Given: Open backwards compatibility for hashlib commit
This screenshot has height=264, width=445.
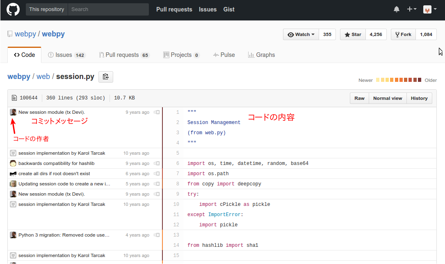Looking at the screenshot, I should click(57, 163).
